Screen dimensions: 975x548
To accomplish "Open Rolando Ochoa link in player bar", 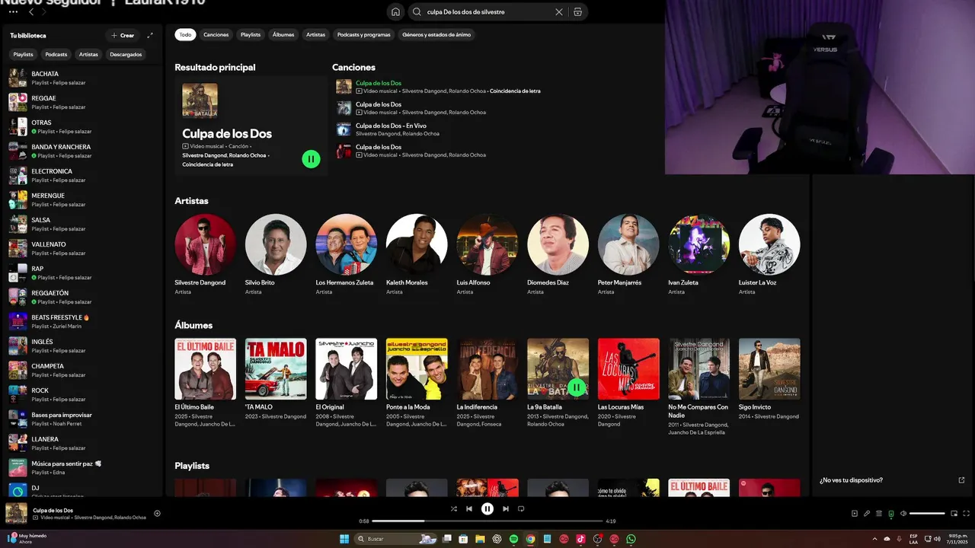I will tap(129, 518).
